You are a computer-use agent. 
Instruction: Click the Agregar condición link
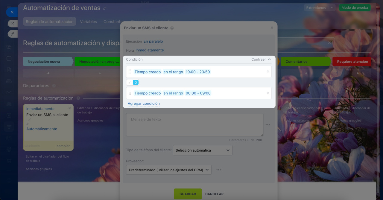(144, 104)
